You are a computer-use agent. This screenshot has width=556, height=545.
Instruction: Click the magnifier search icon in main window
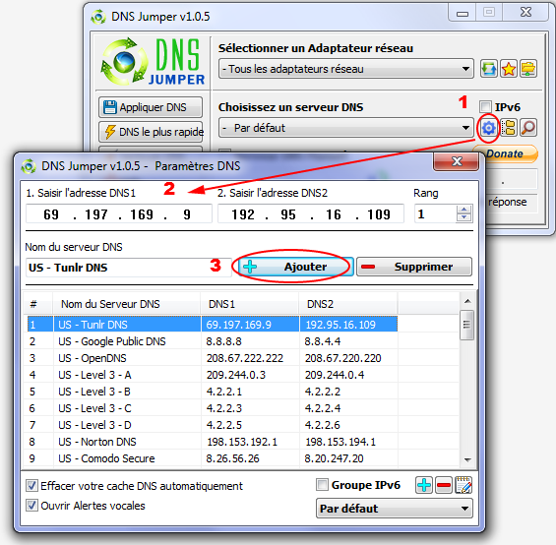pyautogui.click(x=528, y=128)
